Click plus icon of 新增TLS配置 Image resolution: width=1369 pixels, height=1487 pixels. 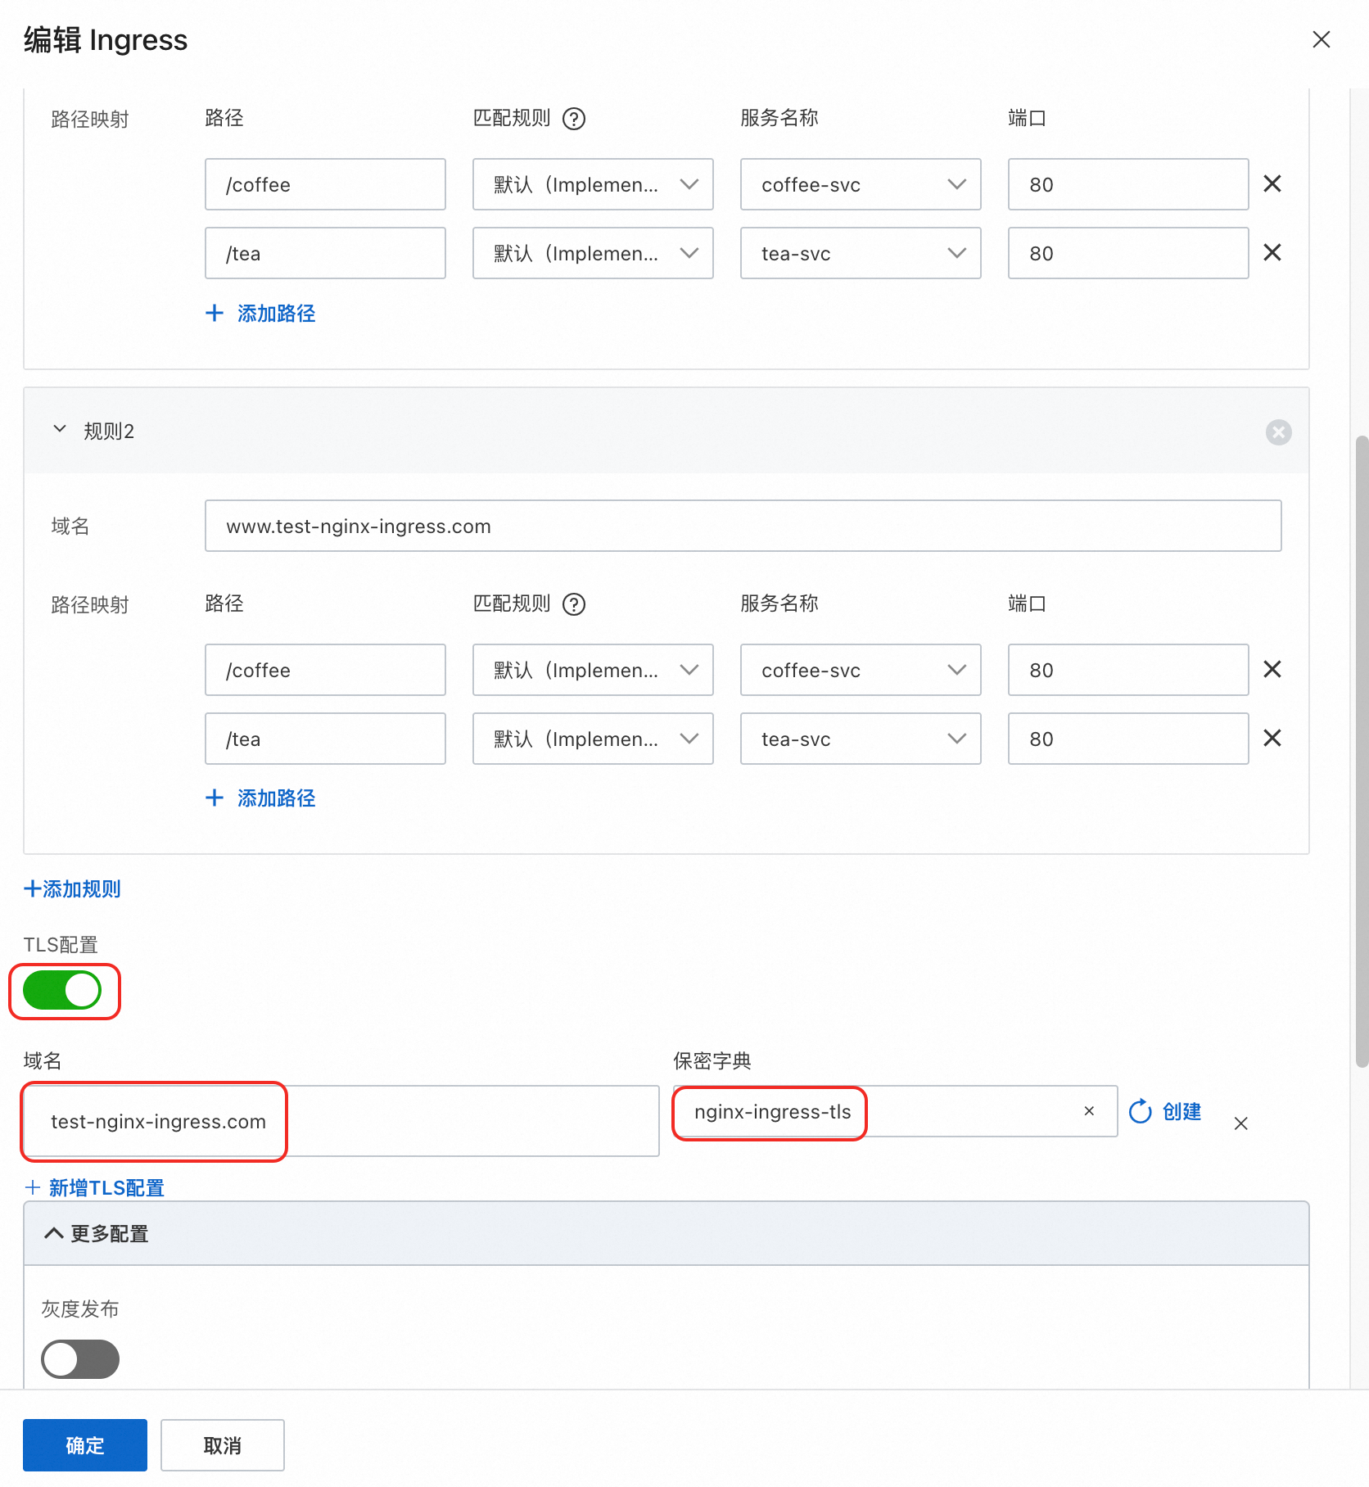coord(33,1187)
